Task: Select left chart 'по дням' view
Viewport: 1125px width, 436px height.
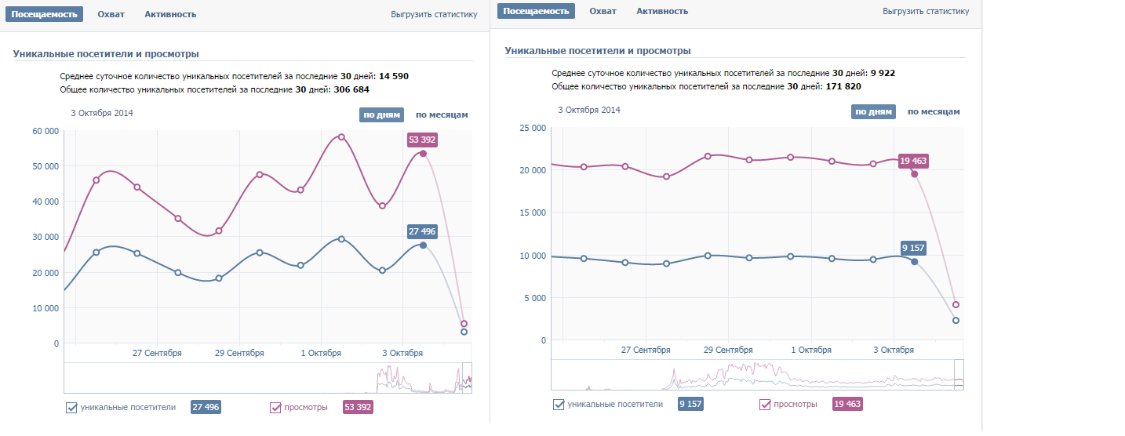Action: (x=381, y=114)
